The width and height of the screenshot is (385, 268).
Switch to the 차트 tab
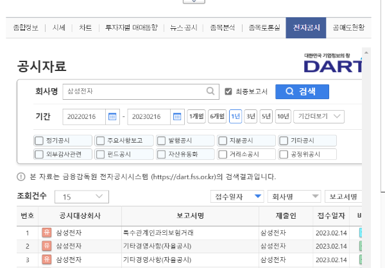coord(85,28)
